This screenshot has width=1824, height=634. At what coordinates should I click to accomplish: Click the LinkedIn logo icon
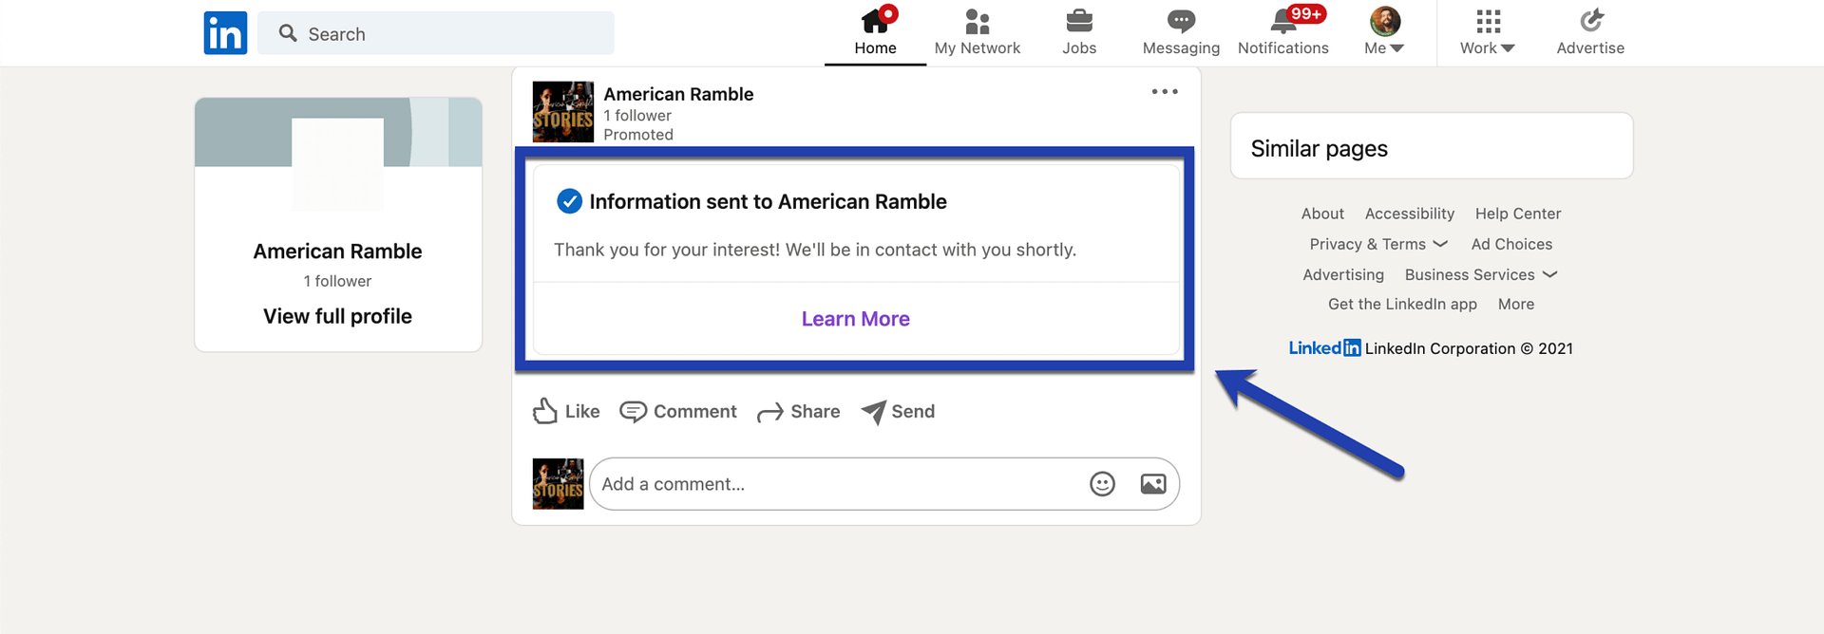225,33
